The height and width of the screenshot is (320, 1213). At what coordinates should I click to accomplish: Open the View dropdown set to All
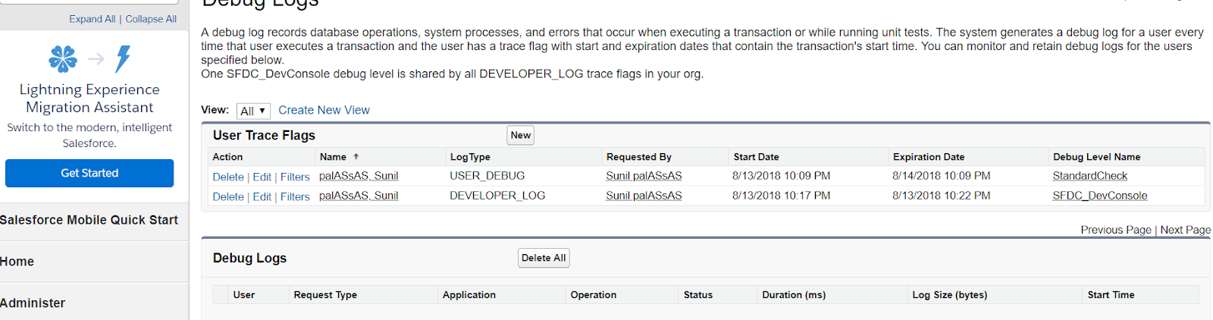click(x=253, y=111)
